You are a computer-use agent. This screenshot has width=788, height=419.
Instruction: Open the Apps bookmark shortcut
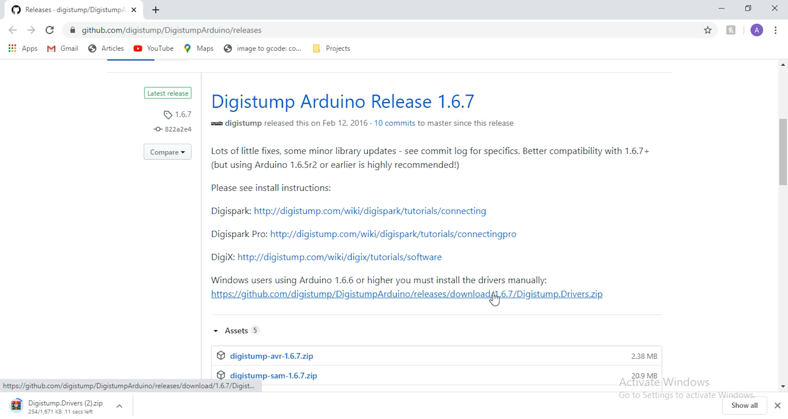[23, 48]
